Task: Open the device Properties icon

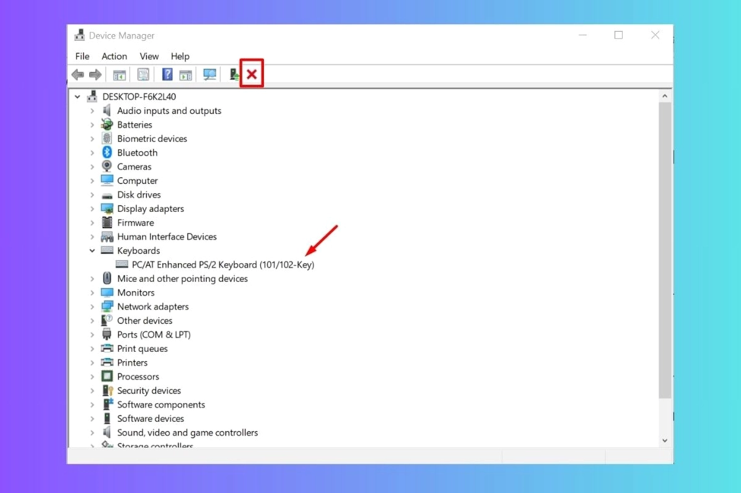Action: (143, 74)
